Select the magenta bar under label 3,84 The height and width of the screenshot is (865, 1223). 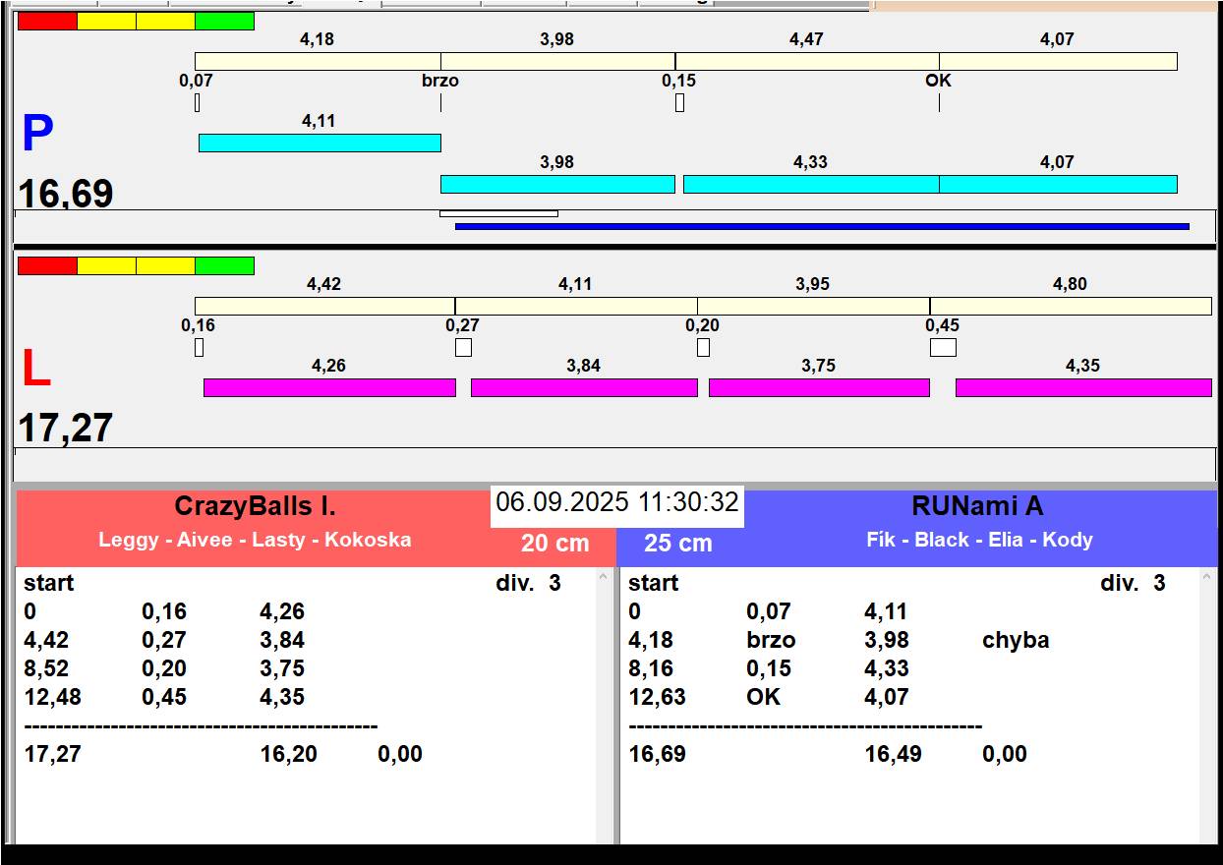584,387
